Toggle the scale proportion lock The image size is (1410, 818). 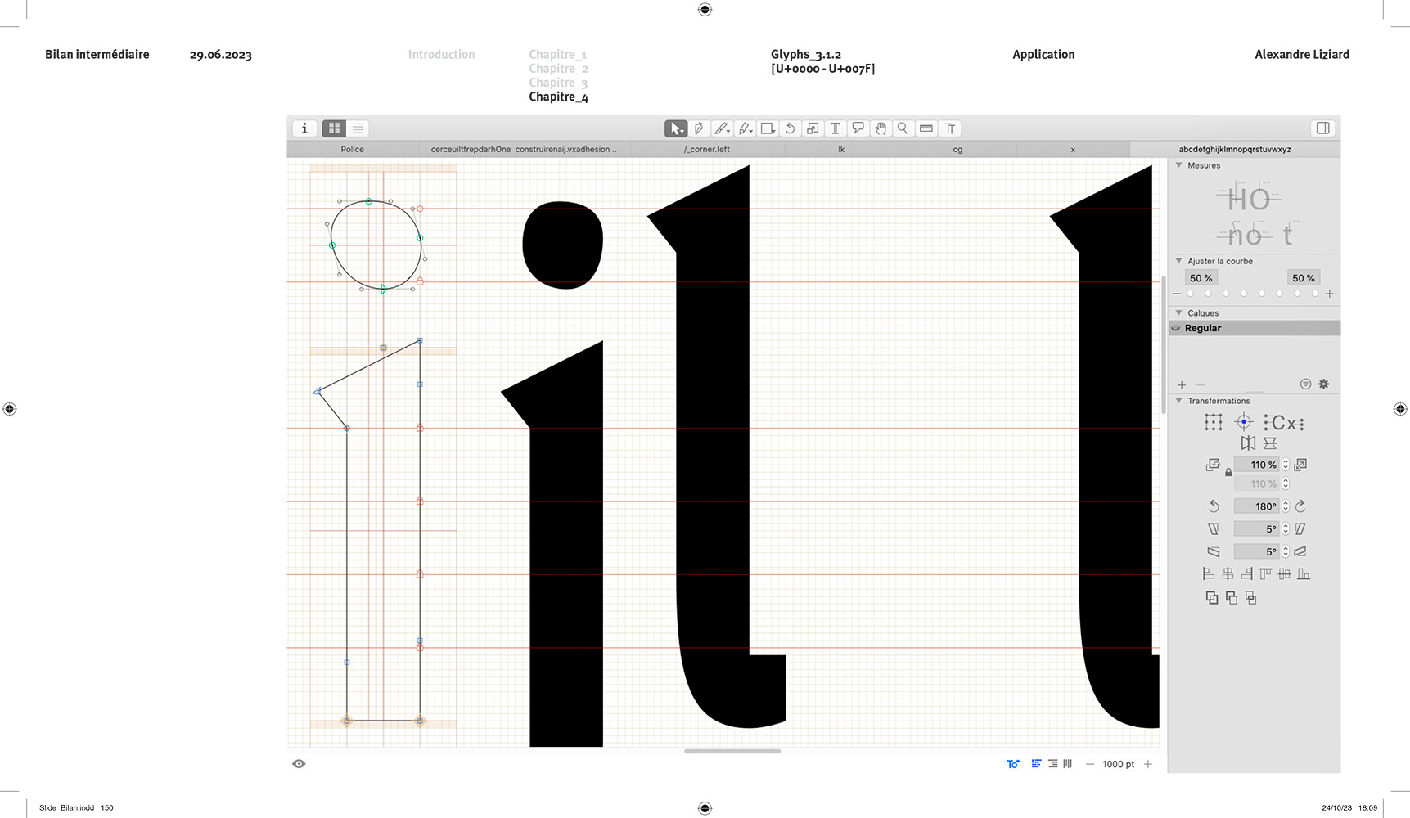1228,473
